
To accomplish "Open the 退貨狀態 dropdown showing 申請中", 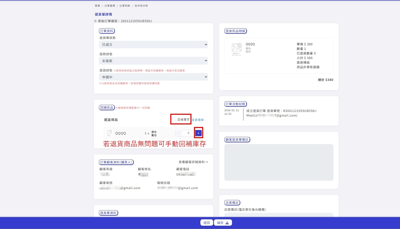I will coord(153,77).
